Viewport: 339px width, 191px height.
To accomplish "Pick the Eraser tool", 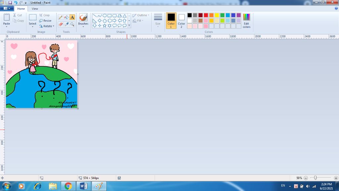I will click(61, 24).
